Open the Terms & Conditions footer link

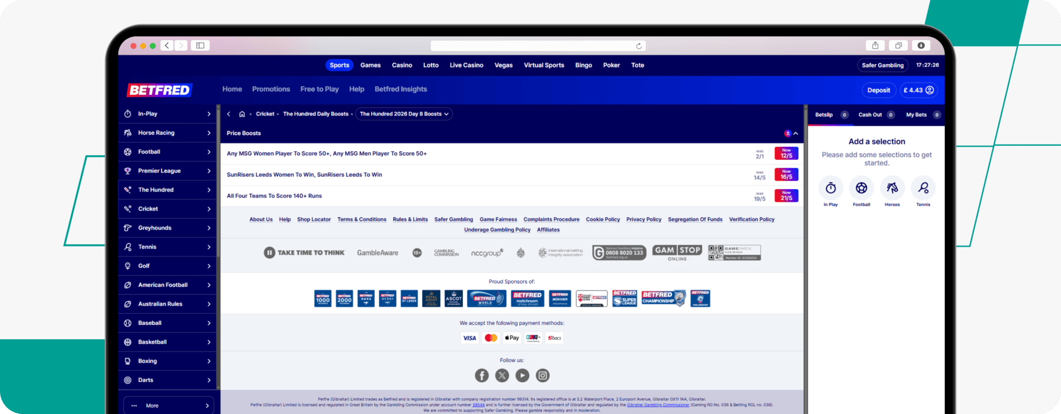pyautogui.click(x=362, y=219)
